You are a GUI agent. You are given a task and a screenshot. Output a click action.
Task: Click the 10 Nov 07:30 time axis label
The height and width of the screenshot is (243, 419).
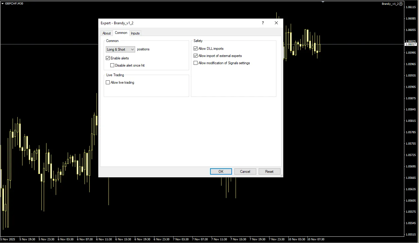pyautogui.click(x=316, y=239)
